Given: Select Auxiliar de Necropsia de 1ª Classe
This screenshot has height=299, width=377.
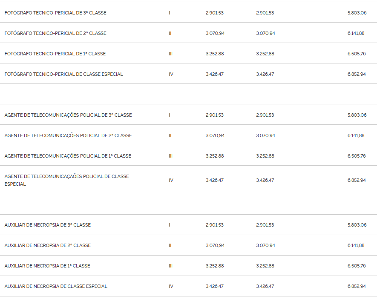Looking at the screenshot, I should (x=47, y=266).
